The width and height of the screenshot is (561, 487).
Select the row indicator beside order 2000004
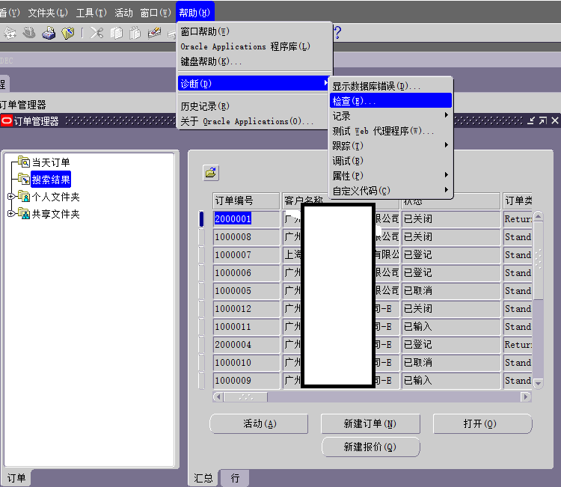tap(200, 344)
